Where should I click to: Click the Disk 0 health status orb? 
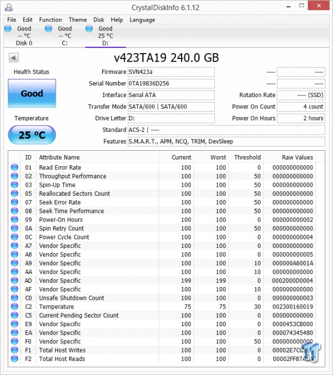pyautogui.click(x=8, y=28)
